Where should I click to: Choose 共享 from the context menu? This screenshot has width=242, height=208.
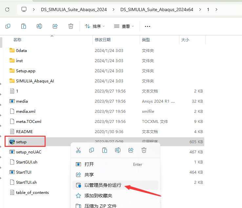[x=115, y=175]
